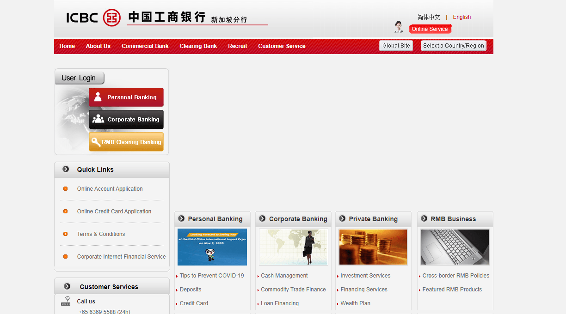Click the Personal Banking panel title
The image size is (566, 314).
click(215, 219)
